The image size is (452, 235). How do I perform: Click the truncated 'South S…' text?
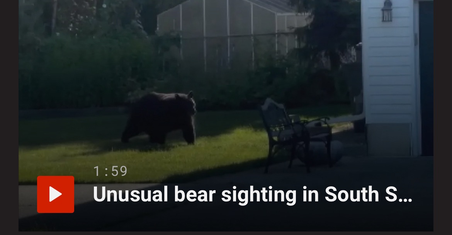(369, 194)
